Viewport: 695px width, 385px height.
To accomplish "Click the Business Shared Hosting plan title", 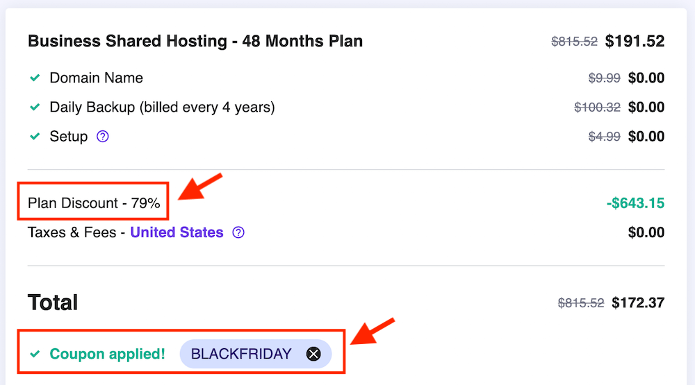I will [x=195, y=42].
